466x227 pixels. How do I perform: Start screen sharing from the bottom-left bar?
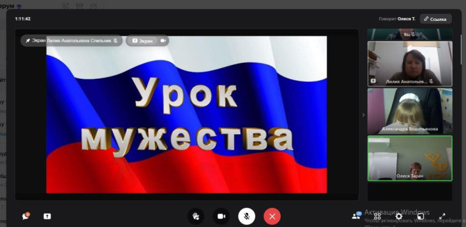[47, 217]
